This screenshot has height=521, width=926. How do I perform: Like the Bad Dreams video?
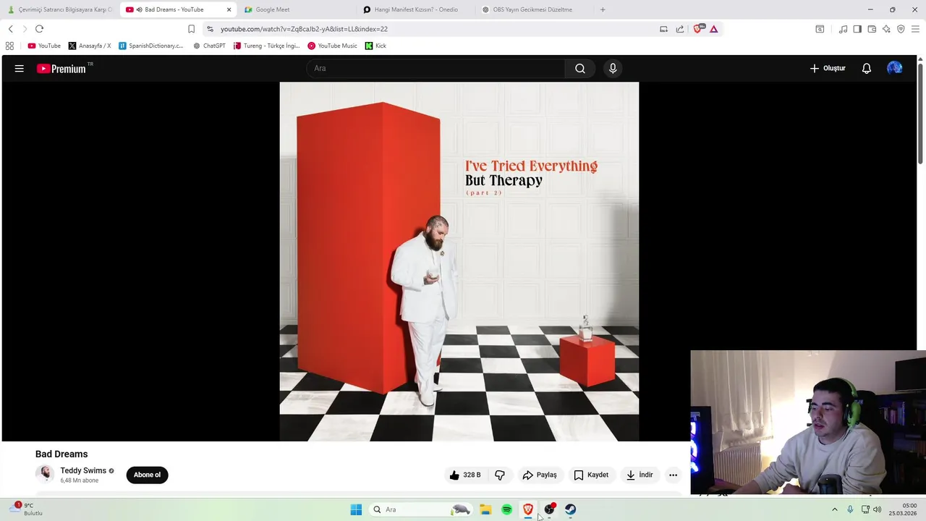(x=464, y=475)
